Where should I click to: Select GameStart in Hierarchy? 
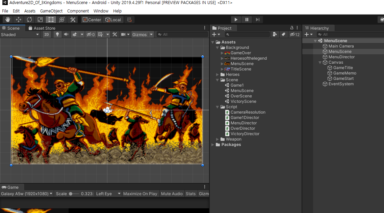(x=341, y=79)
